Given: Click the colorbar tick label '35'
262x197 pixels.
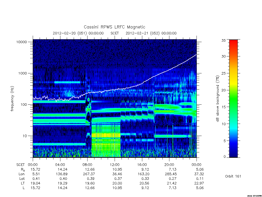Looking at the screenshot, I should click(223, 40).
